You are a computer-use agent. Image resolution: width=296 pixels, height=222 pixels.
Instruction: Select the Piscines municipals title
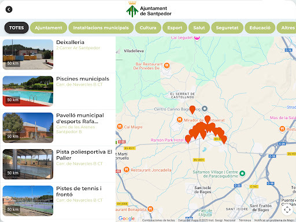pos(83,79)
